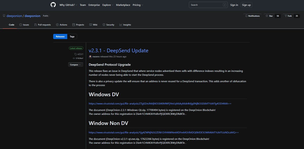Expand the Explore dropdown menu
This screenshot has height=149, width=304.
pyautogui.click(x=108, y=5)
